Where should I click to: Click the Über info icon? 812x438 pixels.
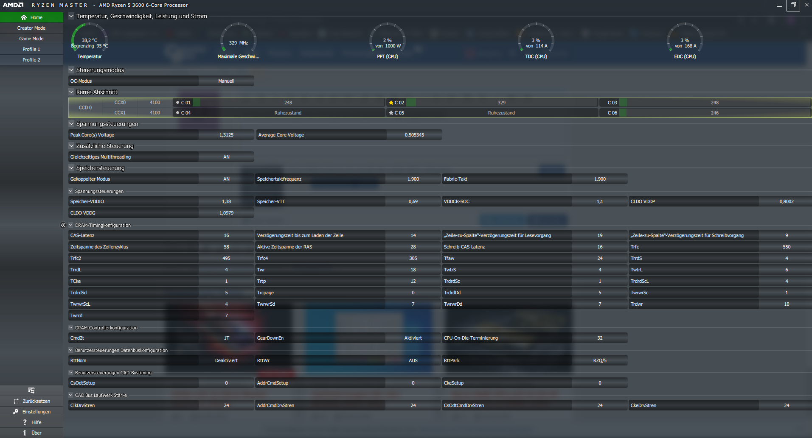pyautogui.click(x=25, y=433)
